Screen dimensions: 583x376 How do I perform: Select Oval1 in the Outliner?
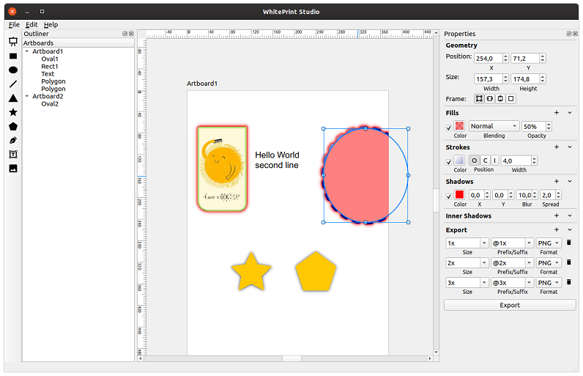[50, 59]
